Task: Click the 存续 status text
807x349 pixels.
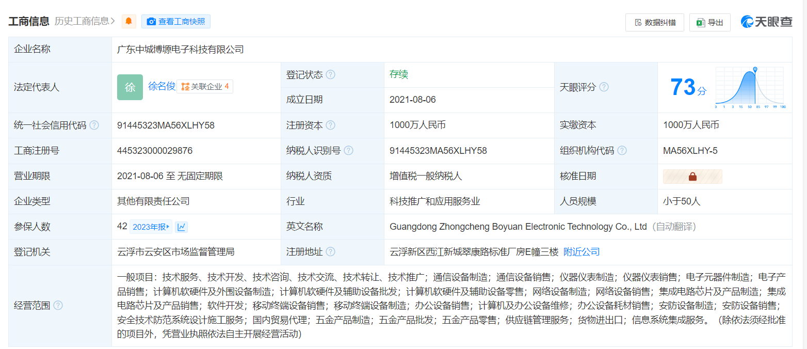Action: 399,74
